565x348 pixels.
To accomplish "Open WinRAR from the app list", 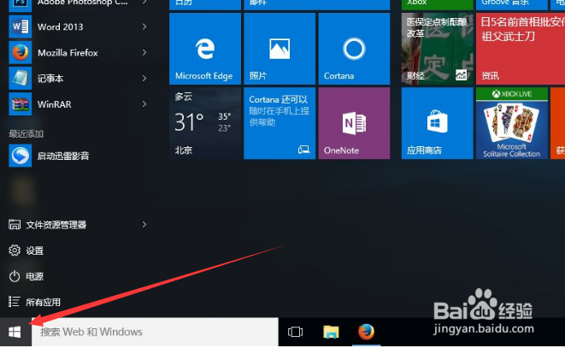I will pyautogui.click(x=78, y=104).
